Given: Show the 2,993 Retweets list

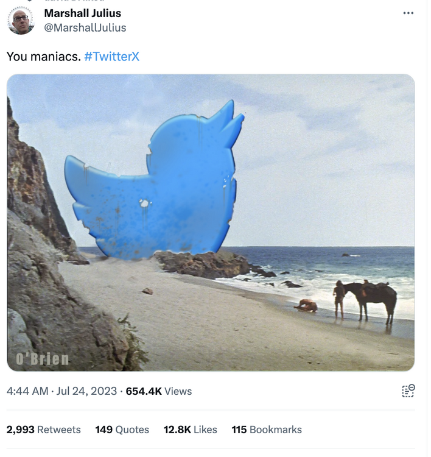Looking at the screenshot, I should coord(43,430).
